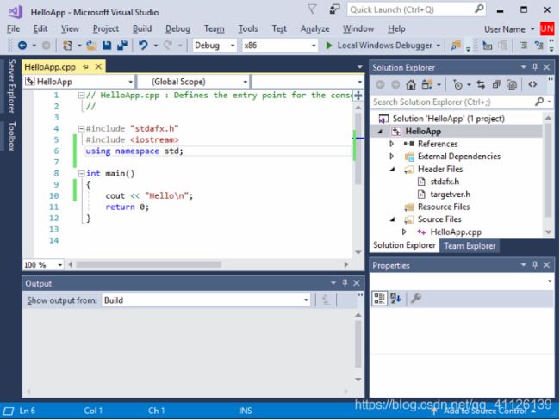
Task: Open the Debug configuration dropdown
Action: (215, 46)
